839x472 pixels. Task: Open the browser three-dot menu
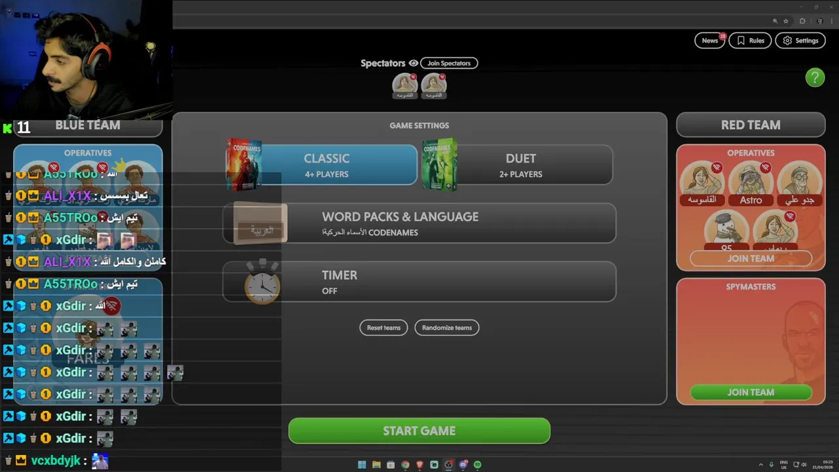pos(831,21)
